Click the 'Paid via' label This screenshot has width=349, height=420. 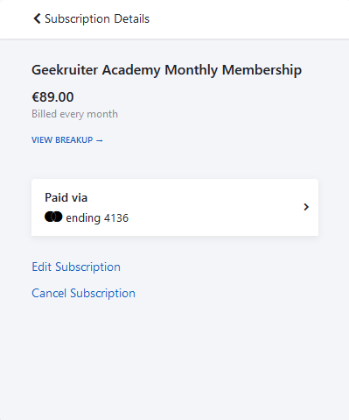[66, 197]
